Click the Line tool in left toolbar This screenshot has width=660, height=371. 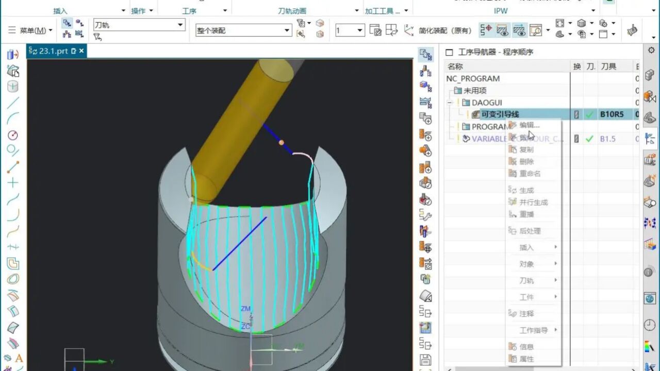pos(13,103)
